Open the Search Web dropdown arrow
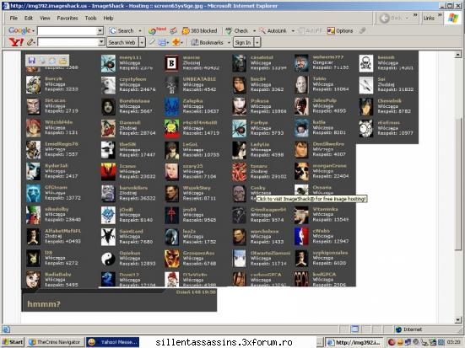Screen dimensions: 465x348 click(142, 42)
